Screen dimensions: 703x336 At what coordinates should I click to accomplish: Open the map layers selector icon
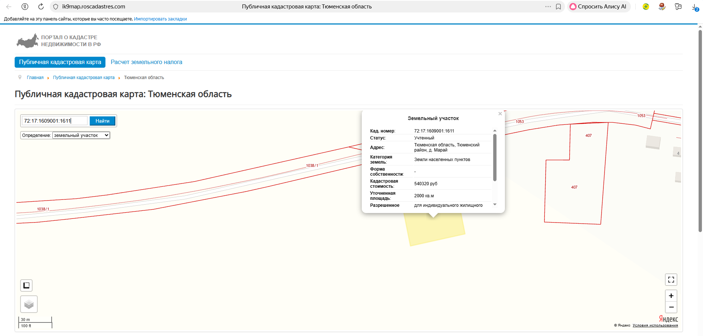click(29, 304)
